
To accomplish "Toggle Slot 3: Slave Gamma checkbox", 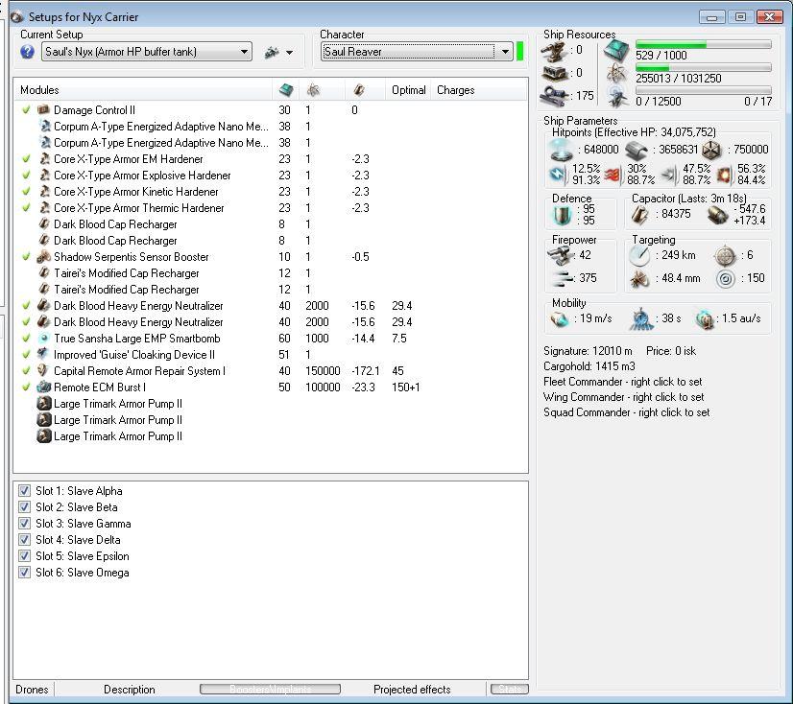I will (24, 523).
